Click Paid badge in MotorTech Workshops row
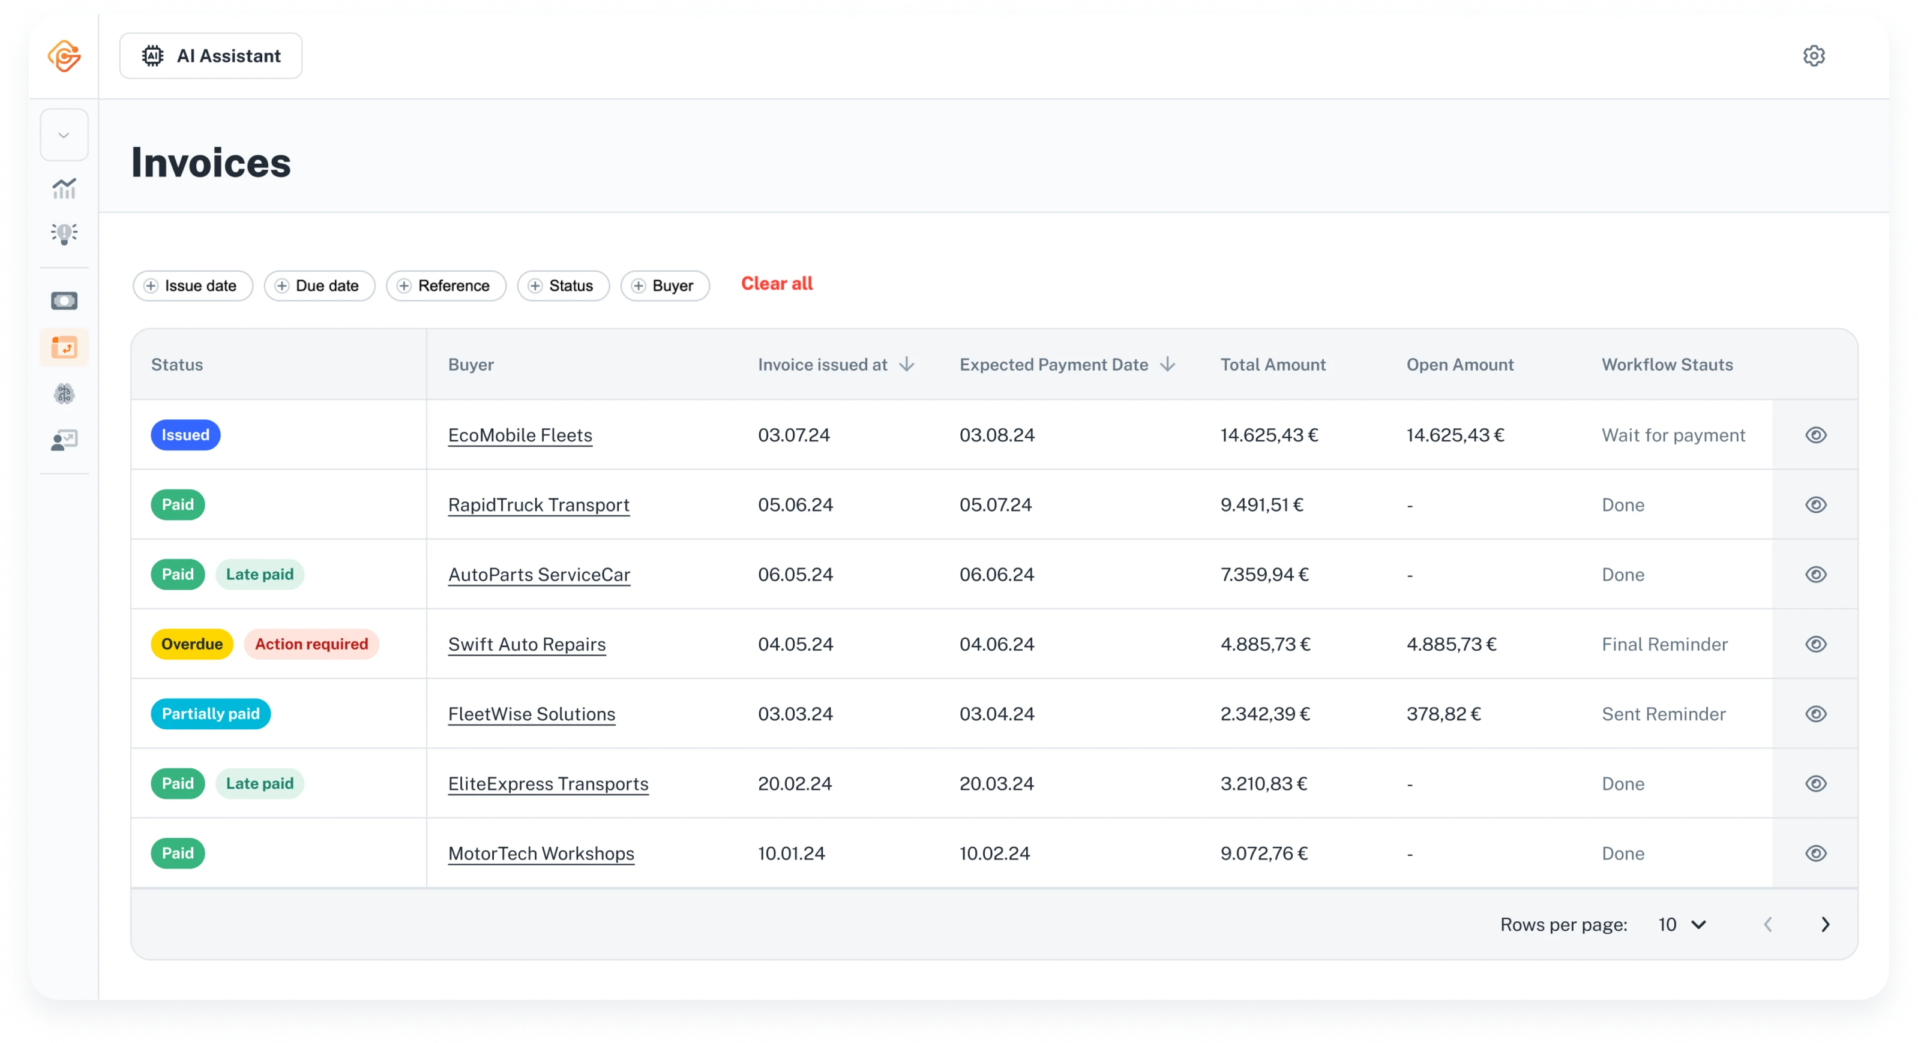This screenshot has width=1918, height=1043. 178,853
